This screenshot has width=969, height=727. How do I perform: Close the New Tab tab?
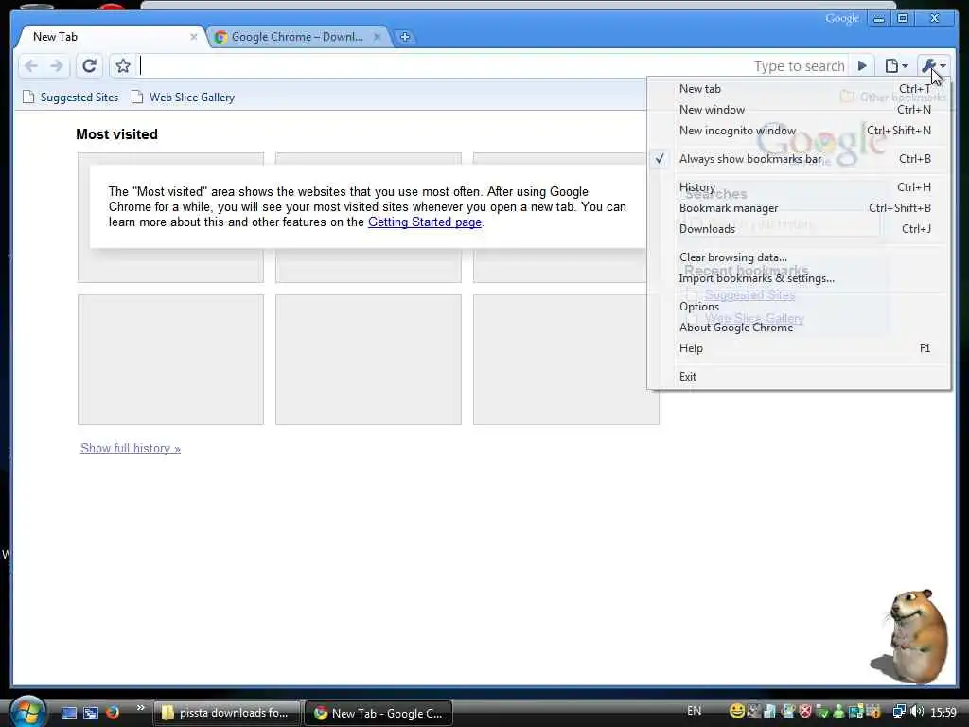tap(193, 37)
